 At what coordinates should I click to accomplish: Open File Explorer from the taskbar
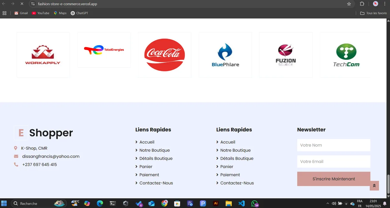tap(229, 203)
